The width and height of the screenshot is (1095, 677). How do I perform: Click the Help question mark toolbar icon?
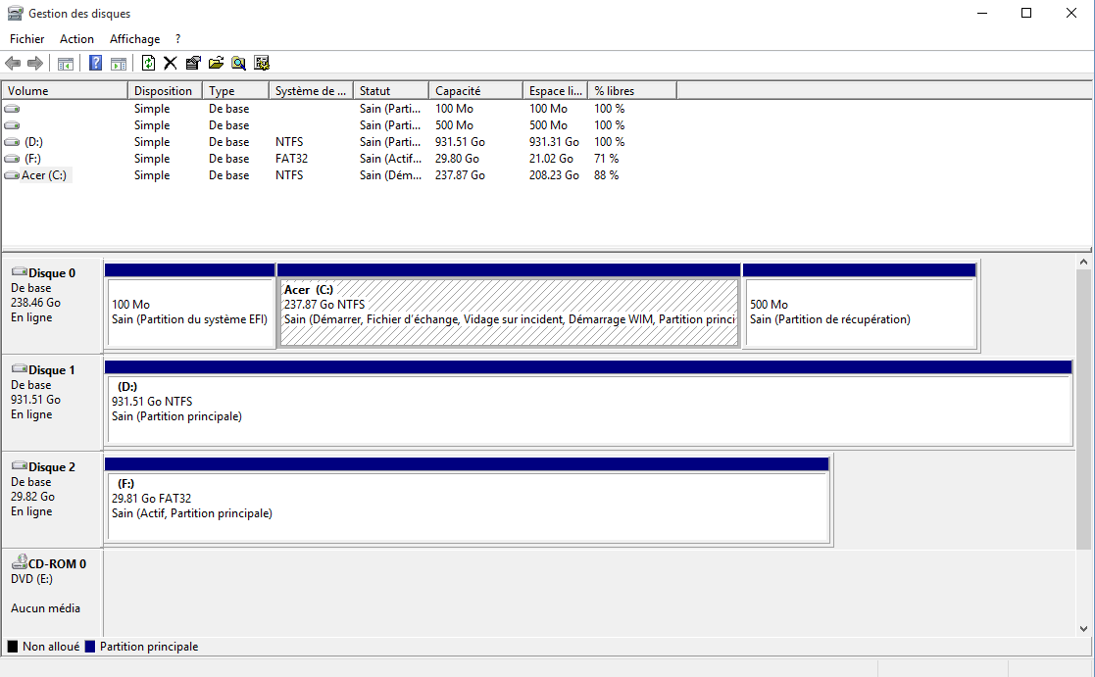pos(96,64)
